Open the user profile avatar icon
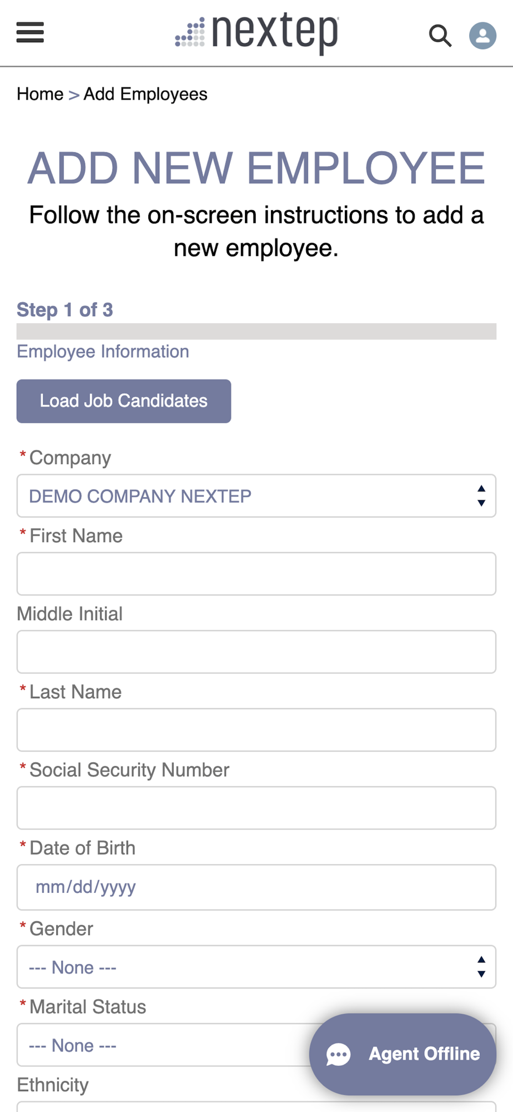This screenshot has height=1112, width=513. coord(482,36)
